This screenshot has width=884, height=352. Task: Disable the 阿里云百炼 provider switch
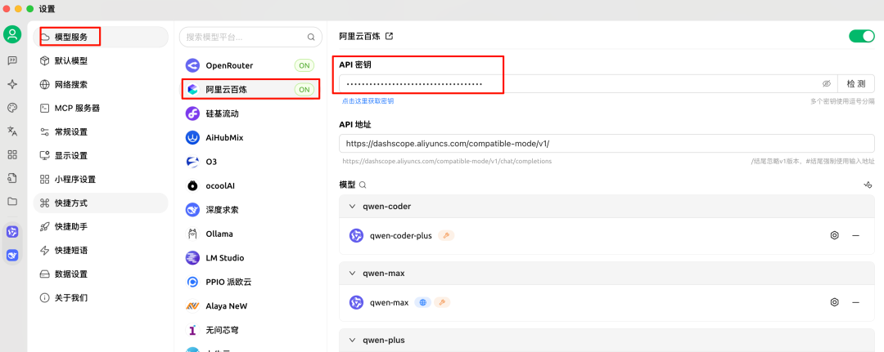coord(861,36)
